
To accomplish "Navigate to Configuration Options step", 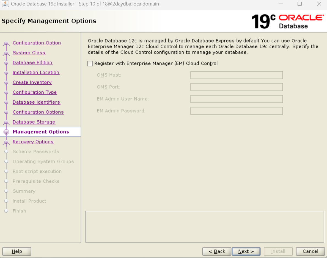I will (38, 112).
